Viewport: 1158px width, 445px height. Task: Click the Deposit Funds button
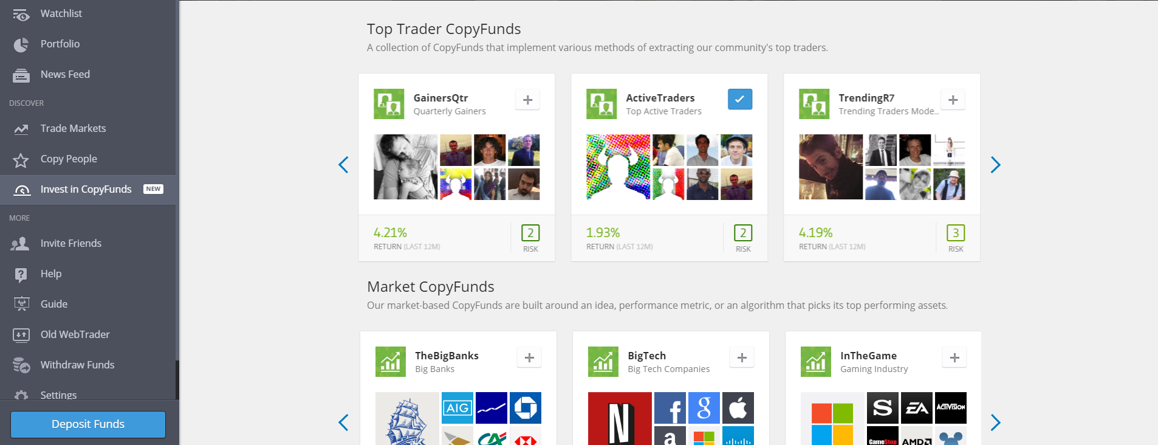88,424
